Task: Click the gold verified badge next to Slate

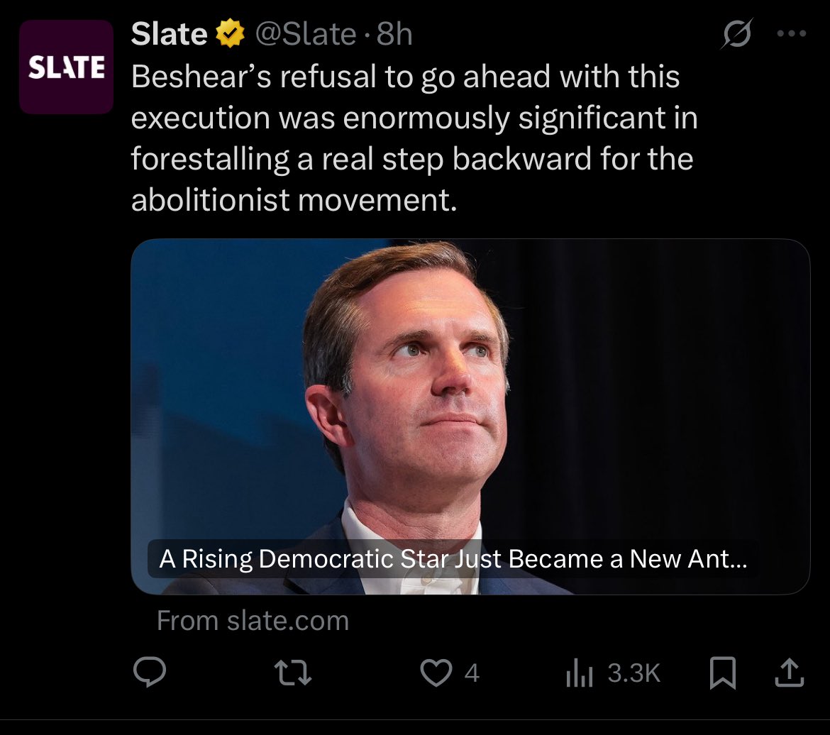Action: [x=230, y=33]
